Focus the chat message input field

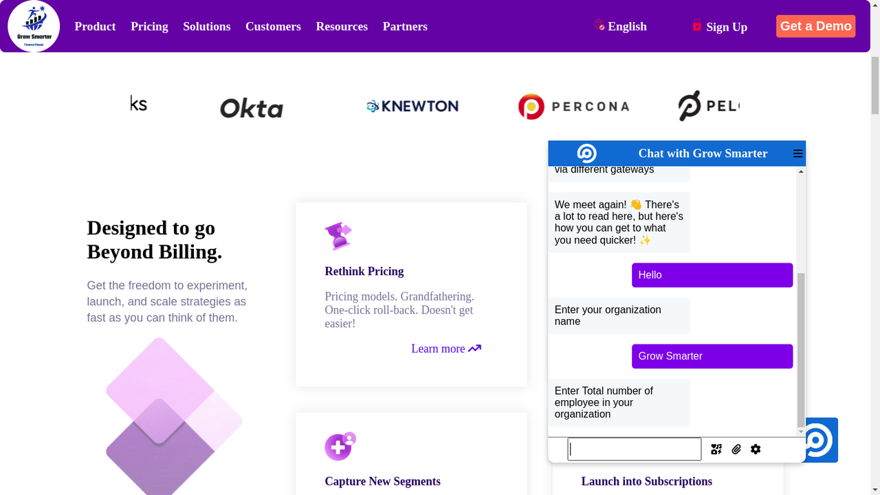pyautogui.click(x=634, y=449)
